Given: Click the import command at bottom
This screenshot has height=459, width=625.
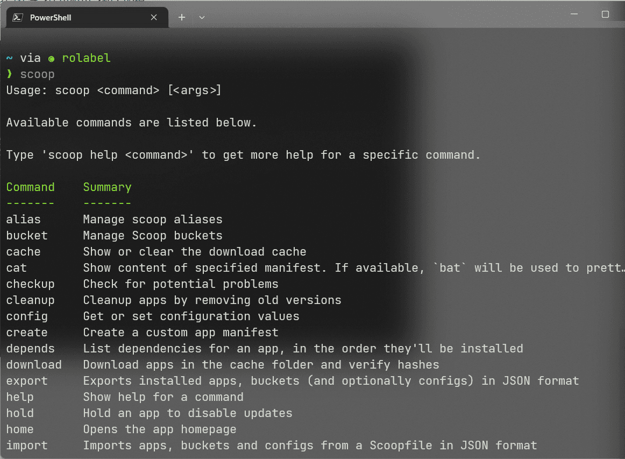Looking at the screenshot, I should point(27,446).
